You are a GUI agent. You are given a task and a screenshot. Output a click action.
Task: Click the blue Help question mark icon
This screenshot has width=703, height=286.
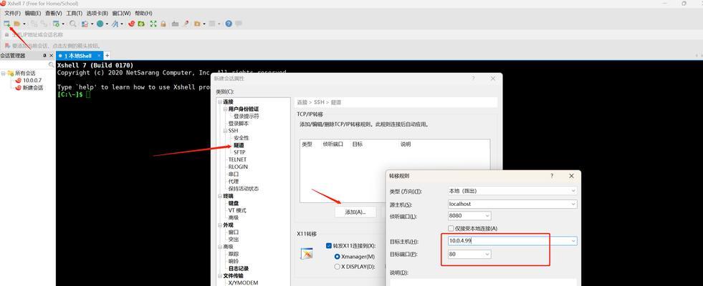[x=229, y=24]
